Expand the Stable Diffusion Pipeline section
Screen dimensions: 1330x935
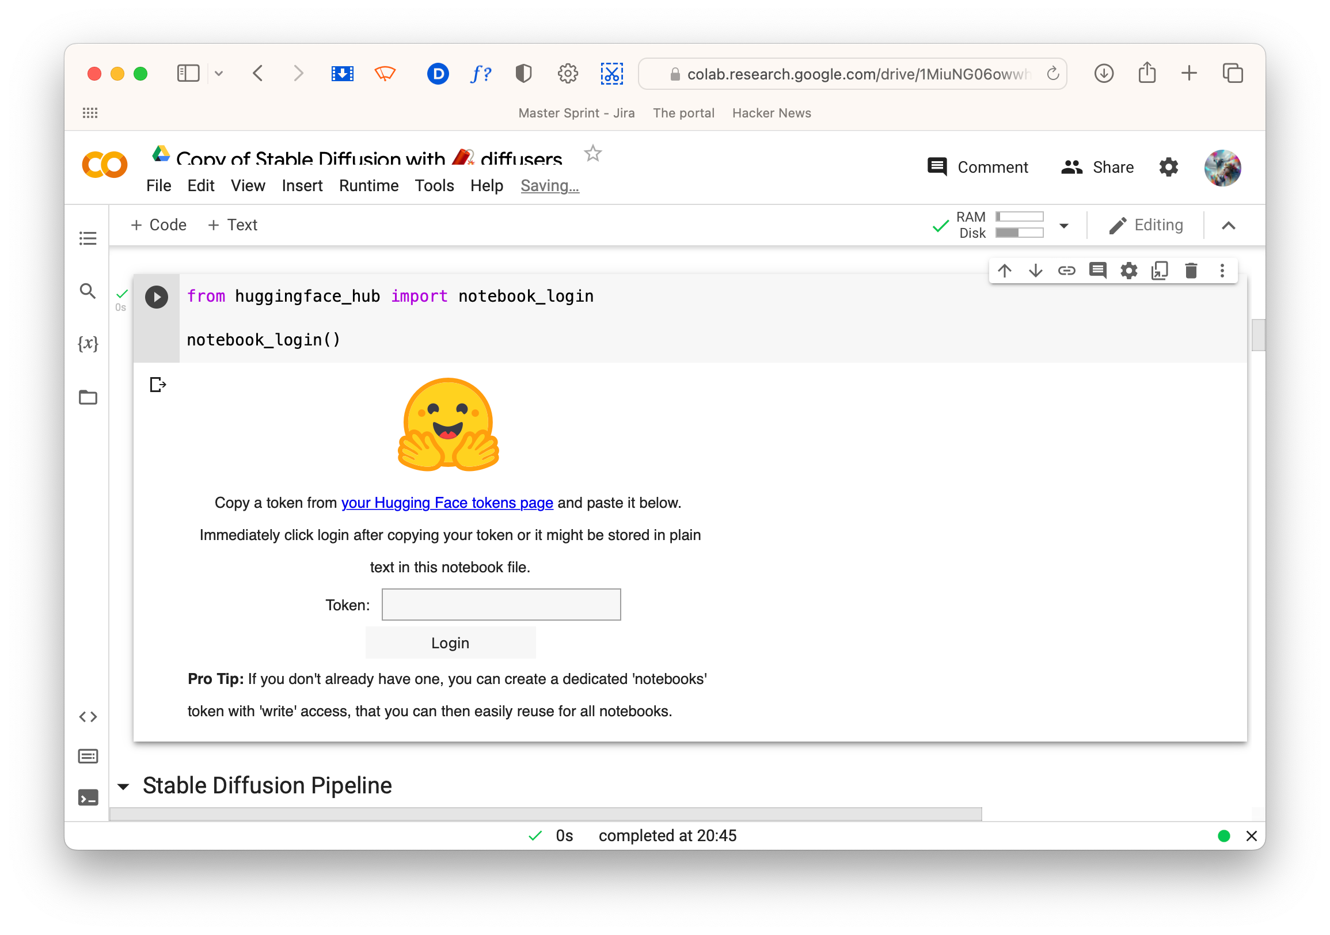(123, 785)
